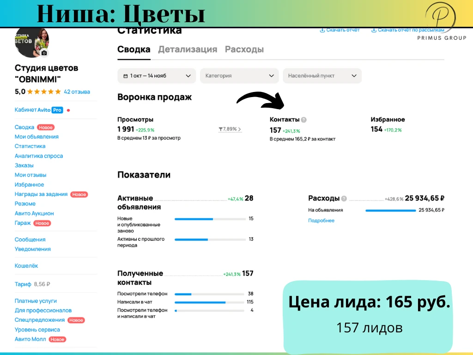This screenshot has height=355, width=473.
Task: Open Авито Аукцион
Action: coord(34,214)
